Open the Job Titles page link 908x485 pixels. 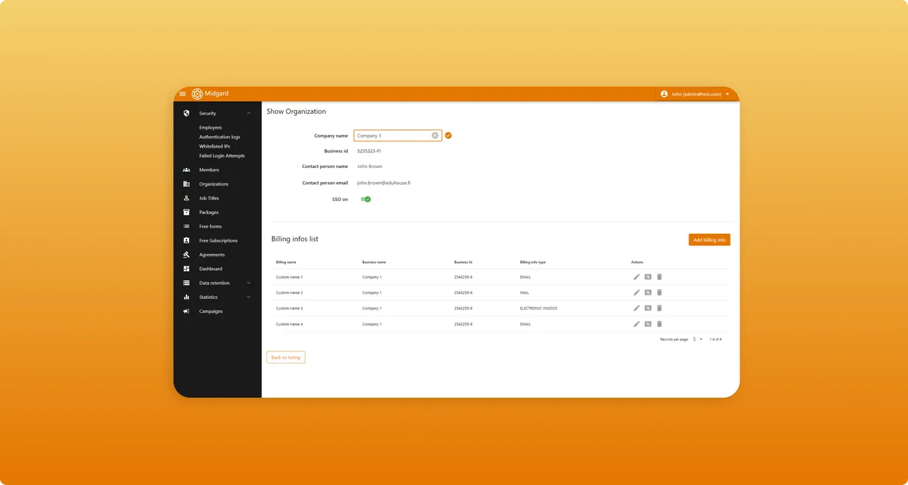pos(209,198)
